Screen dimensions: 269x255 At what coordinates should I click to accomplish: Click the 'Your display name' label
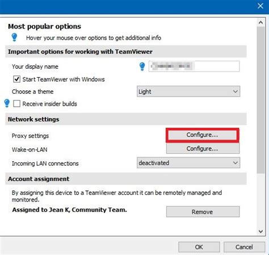[35, 66]
